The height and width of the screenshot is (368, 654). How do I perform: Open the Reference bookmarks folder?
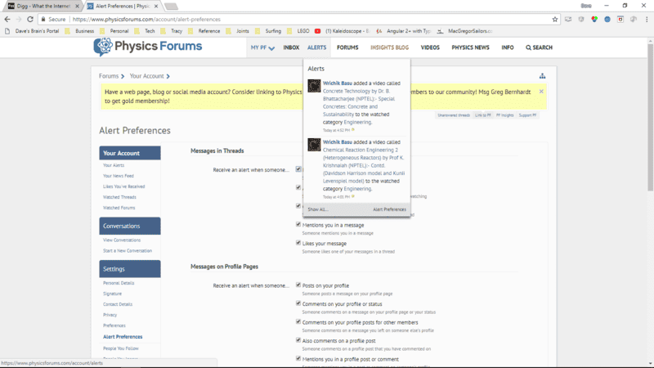(204, 31)
